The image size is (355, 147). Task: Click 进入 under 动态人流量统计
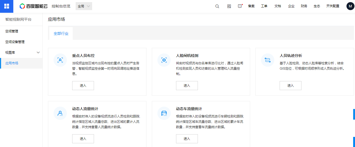coord(83,139)
